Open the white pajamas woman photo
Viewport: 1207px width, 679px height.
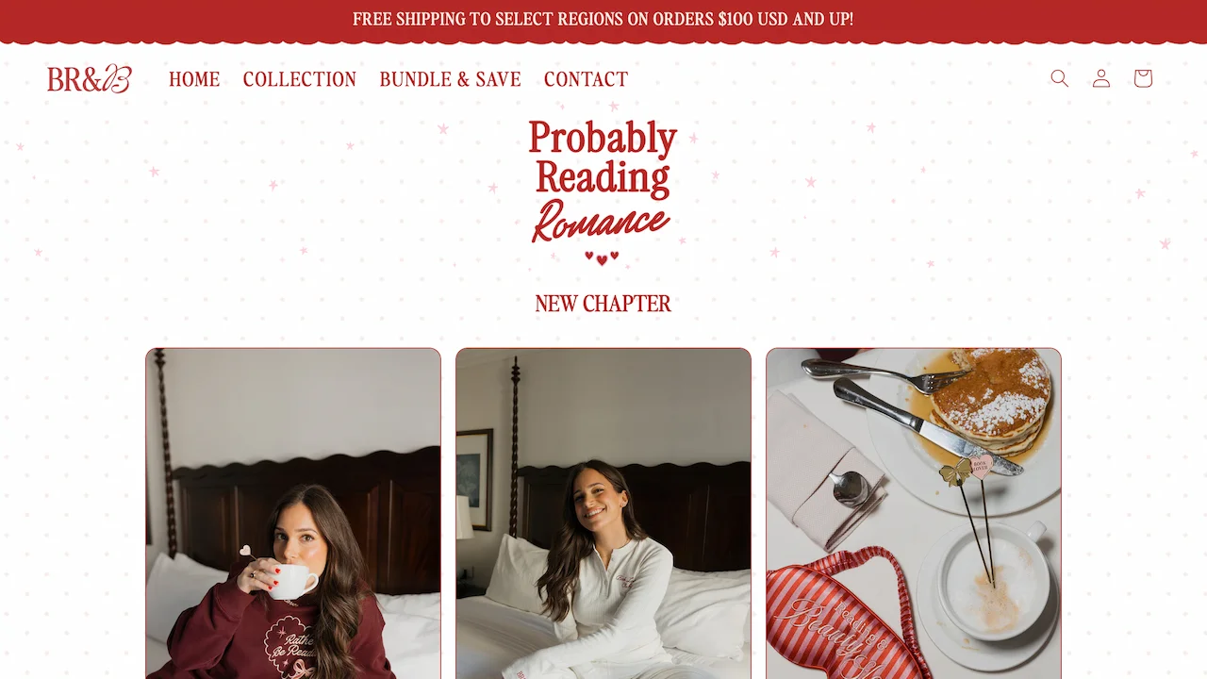pyautogui.click(x=603, y=514)
